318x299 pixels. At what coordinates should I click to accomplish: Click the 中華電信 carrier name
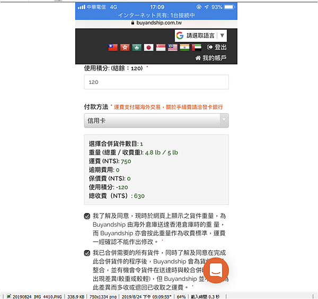pyautogui.click(x=96, y=7)
